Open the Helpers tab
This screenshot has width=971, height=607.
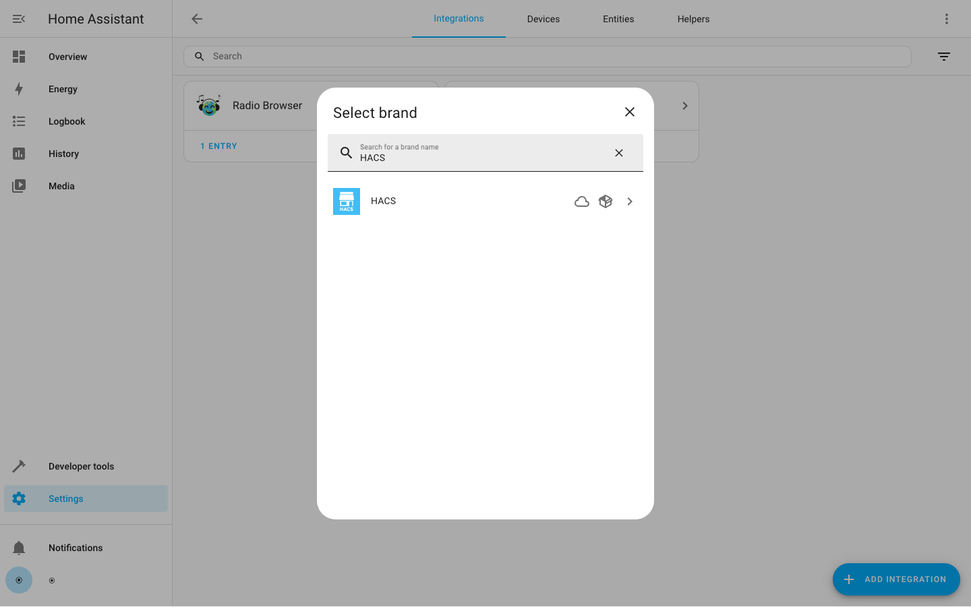pos(693,19)
